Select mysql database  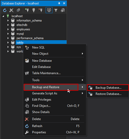tap(20, 34)
